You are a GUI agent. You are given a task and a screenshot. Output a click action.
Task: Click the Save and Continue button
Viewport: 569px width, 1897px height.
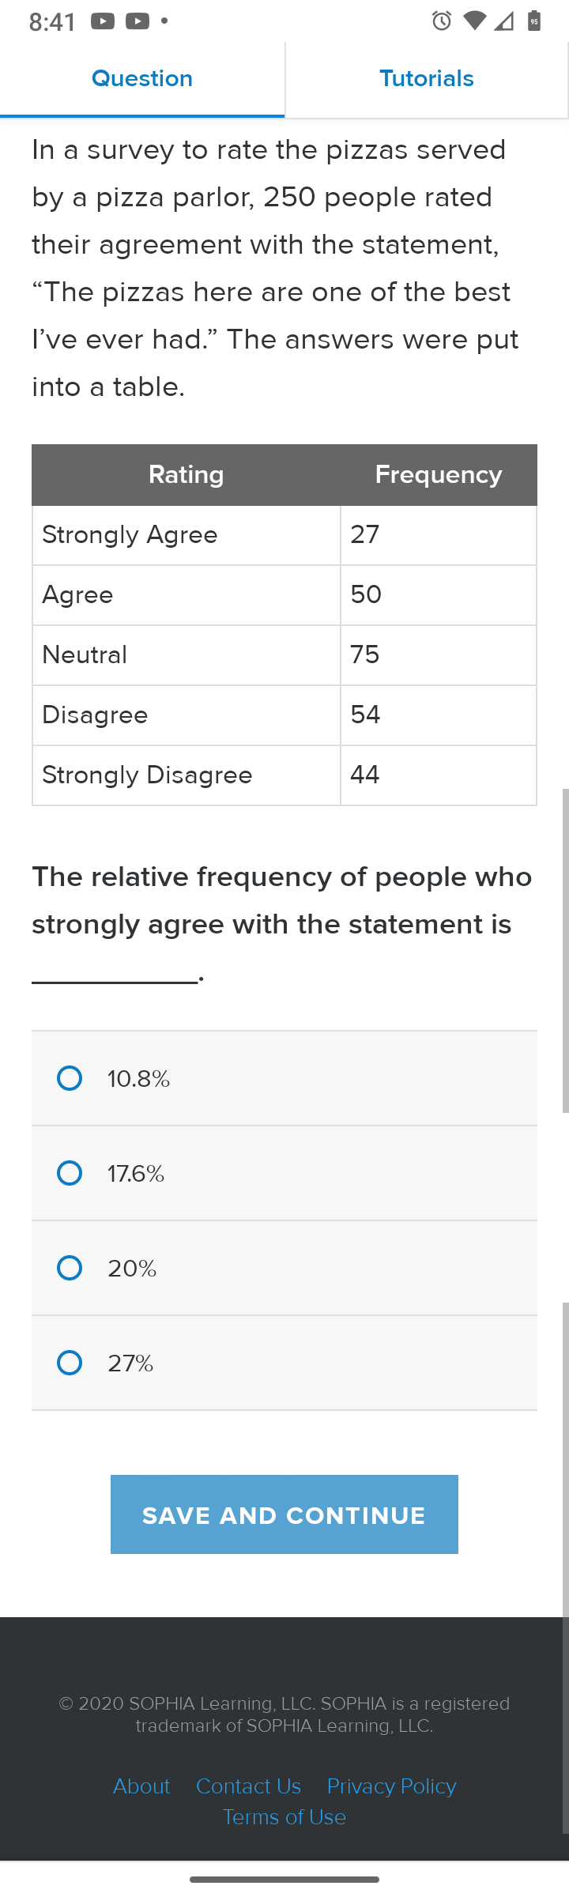[x=284, y=1514]
